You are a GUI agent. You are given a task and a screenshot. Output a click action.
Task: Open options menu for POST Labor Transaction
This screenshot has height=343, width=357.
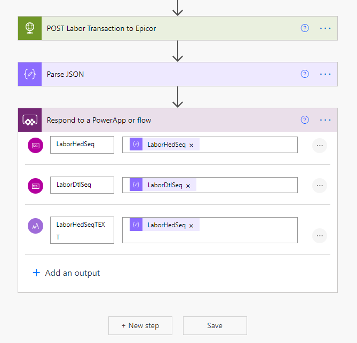pos(326,28)
